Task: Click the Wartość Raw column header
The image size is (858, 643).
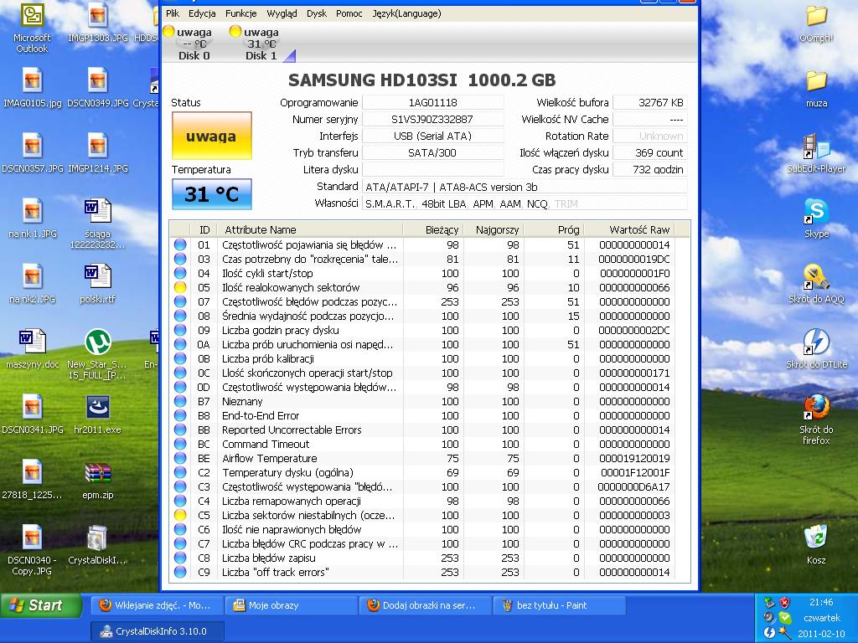Action: [628, 229]
